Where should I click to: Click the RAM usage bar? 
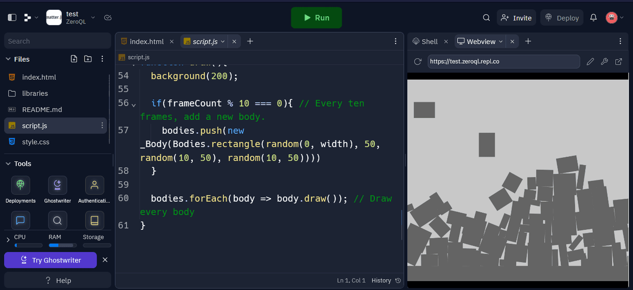62,245
